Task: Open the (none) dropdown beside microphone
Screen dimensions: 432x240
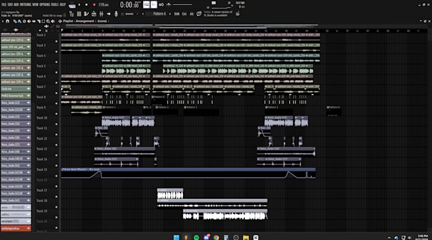Action: 130,14
